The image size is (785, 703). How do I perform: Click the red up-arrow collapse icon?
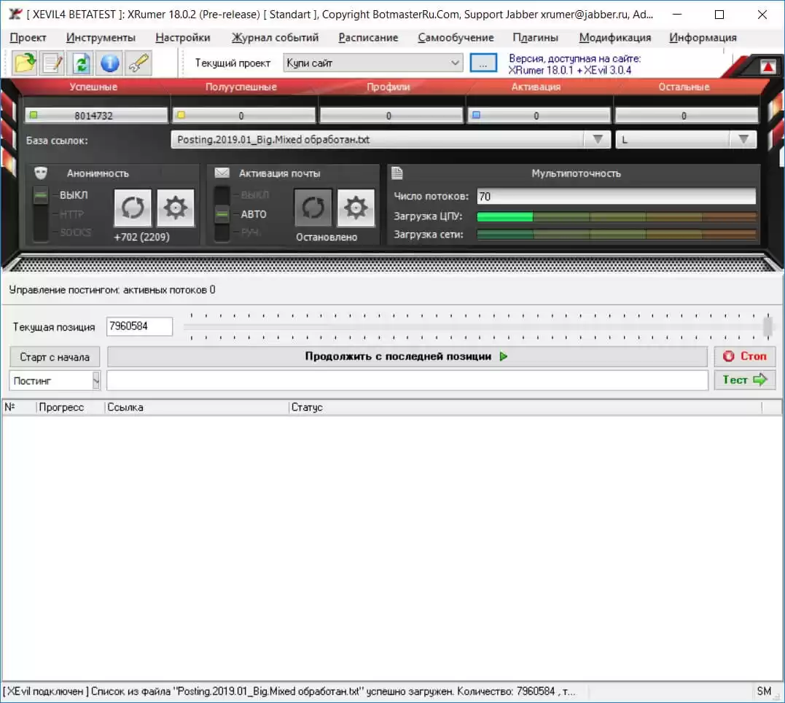(x=768, y=66)
